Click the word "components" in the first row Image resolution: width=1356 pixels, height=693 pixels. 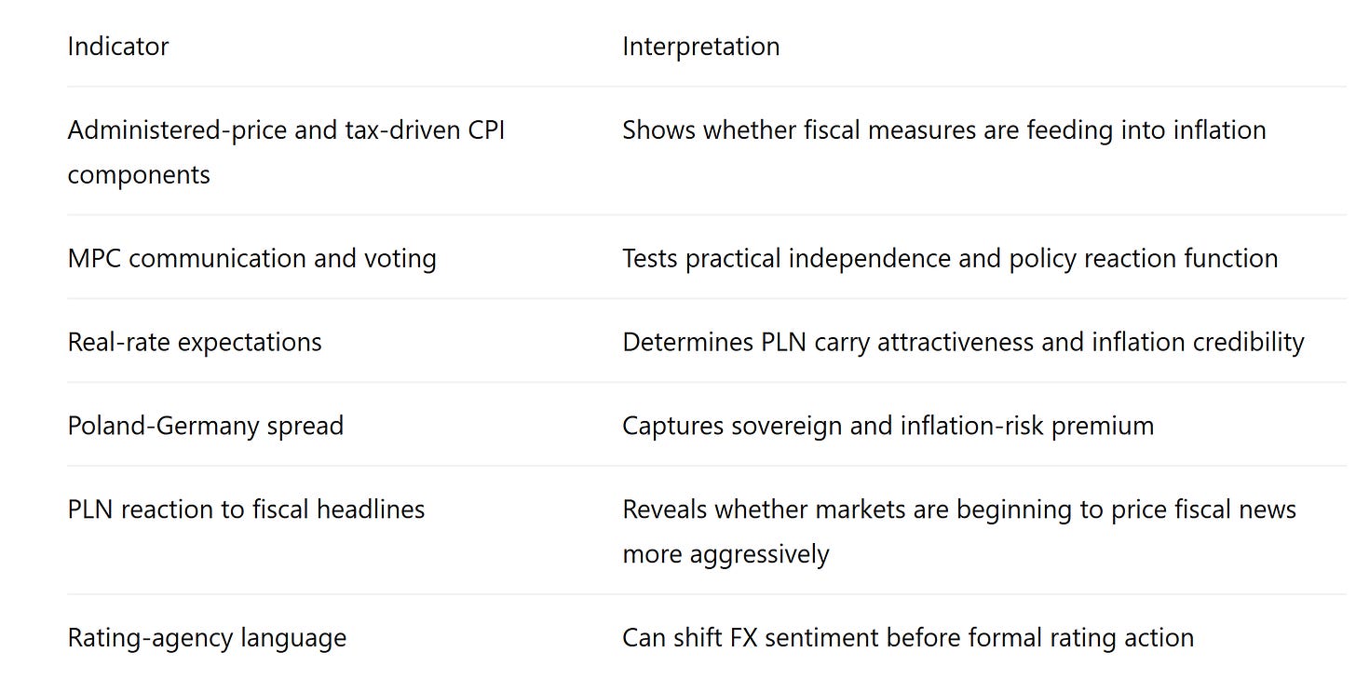[139, 175]
